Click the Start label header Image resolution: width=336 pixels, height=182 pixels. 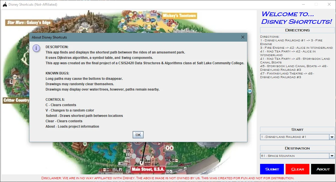[x=297, y=130]
